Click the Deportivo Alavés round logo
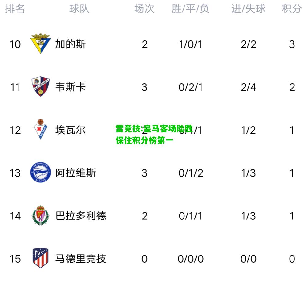 tap(40, 172)
